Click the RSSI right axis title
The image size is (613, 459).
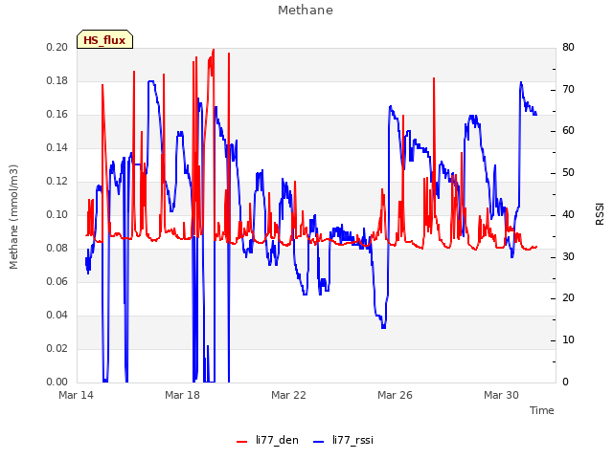pyautogui.click(x=600, y=214)
